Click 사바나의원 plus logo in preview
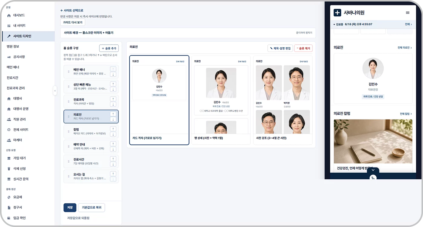This screenshot has height=227, width=423. (x=337, y=13)
